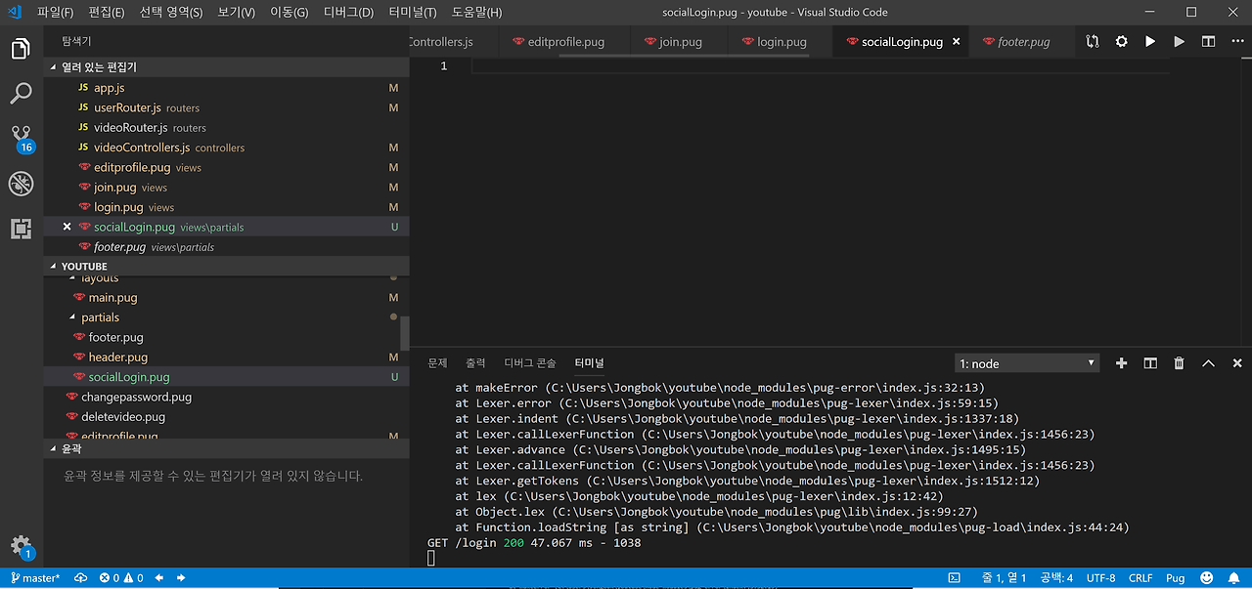The image size is (1252, 589).
Task: Change CRLF line ending in status bar
Action: point(1140,578)
